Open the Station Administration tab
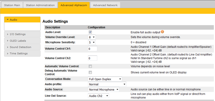 pos(40,5)
